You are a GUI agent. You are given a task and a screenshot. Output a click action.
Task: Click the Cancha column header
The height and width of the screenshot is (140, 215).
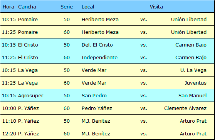(x=27, y=7)
